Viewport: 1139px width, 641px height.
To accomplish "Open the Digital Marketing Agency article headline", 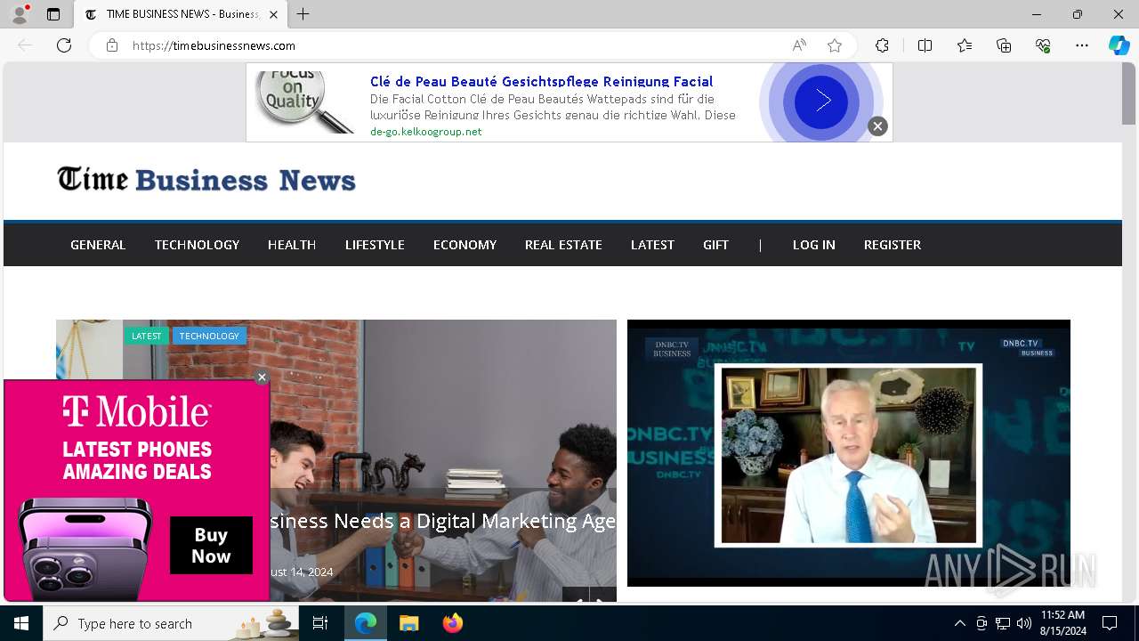I will [x=442, y=521].
